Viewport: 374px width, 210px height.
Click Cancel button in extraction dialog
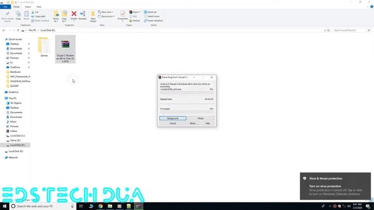click(173, 123)
